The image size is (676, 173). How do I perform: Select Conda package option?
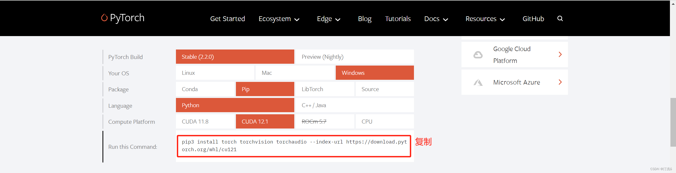(x=205, y=89)
